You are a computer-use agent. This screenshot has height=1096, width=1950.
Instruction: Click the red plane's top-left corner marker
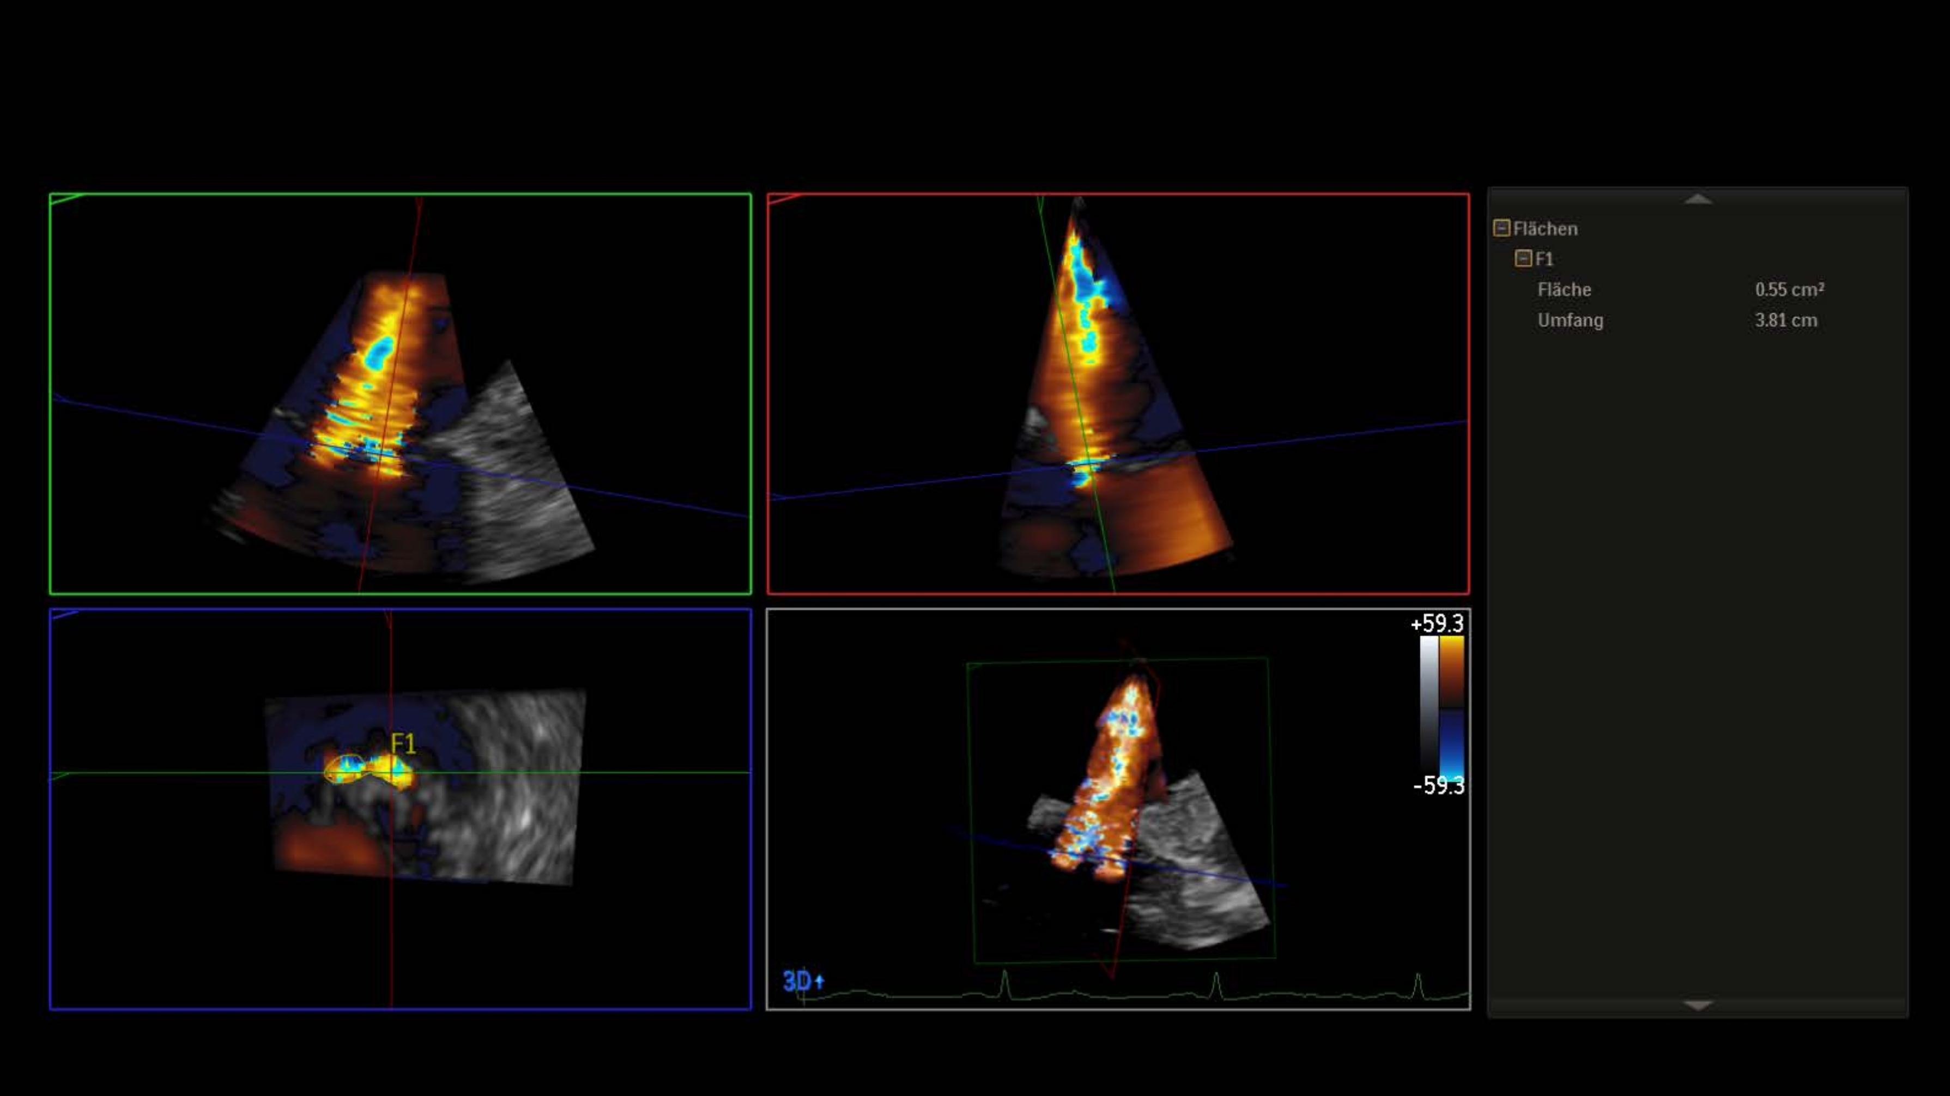click(782, 199)
